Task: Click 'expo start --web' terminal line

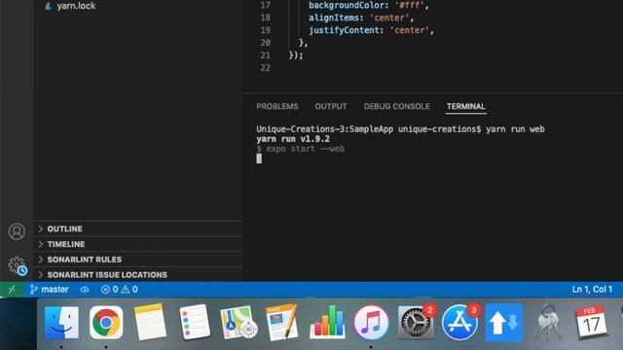Action: click(301, 149)
